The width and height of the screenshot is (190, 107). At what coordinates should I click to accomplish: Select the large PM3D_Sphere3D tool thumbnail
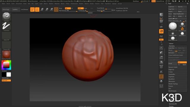[x=173, y=27]
